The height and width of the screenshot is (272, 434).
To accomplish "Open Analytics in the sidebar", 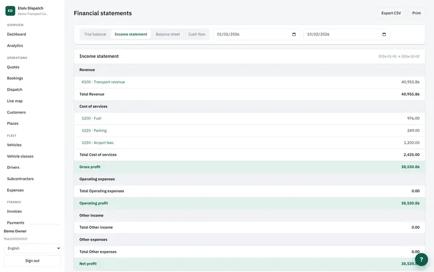I will [x=15, y=46].
